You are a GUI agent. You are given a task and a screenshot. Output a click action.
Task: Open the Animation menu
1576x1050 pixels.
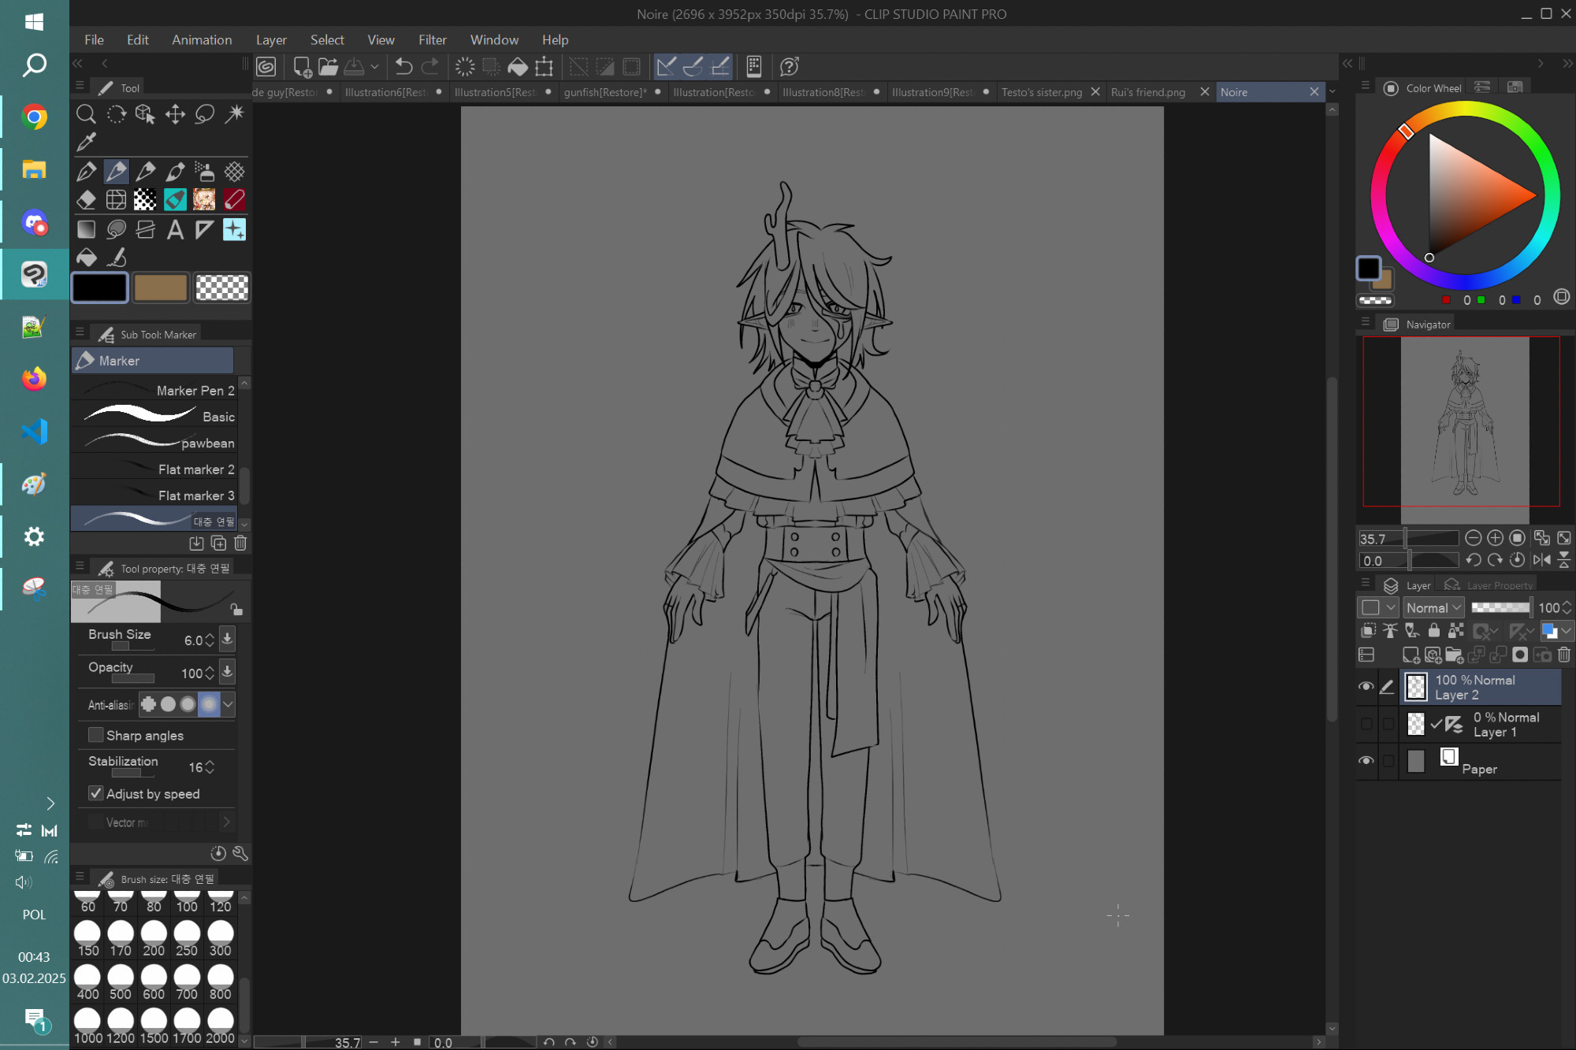tap(202, 39)
